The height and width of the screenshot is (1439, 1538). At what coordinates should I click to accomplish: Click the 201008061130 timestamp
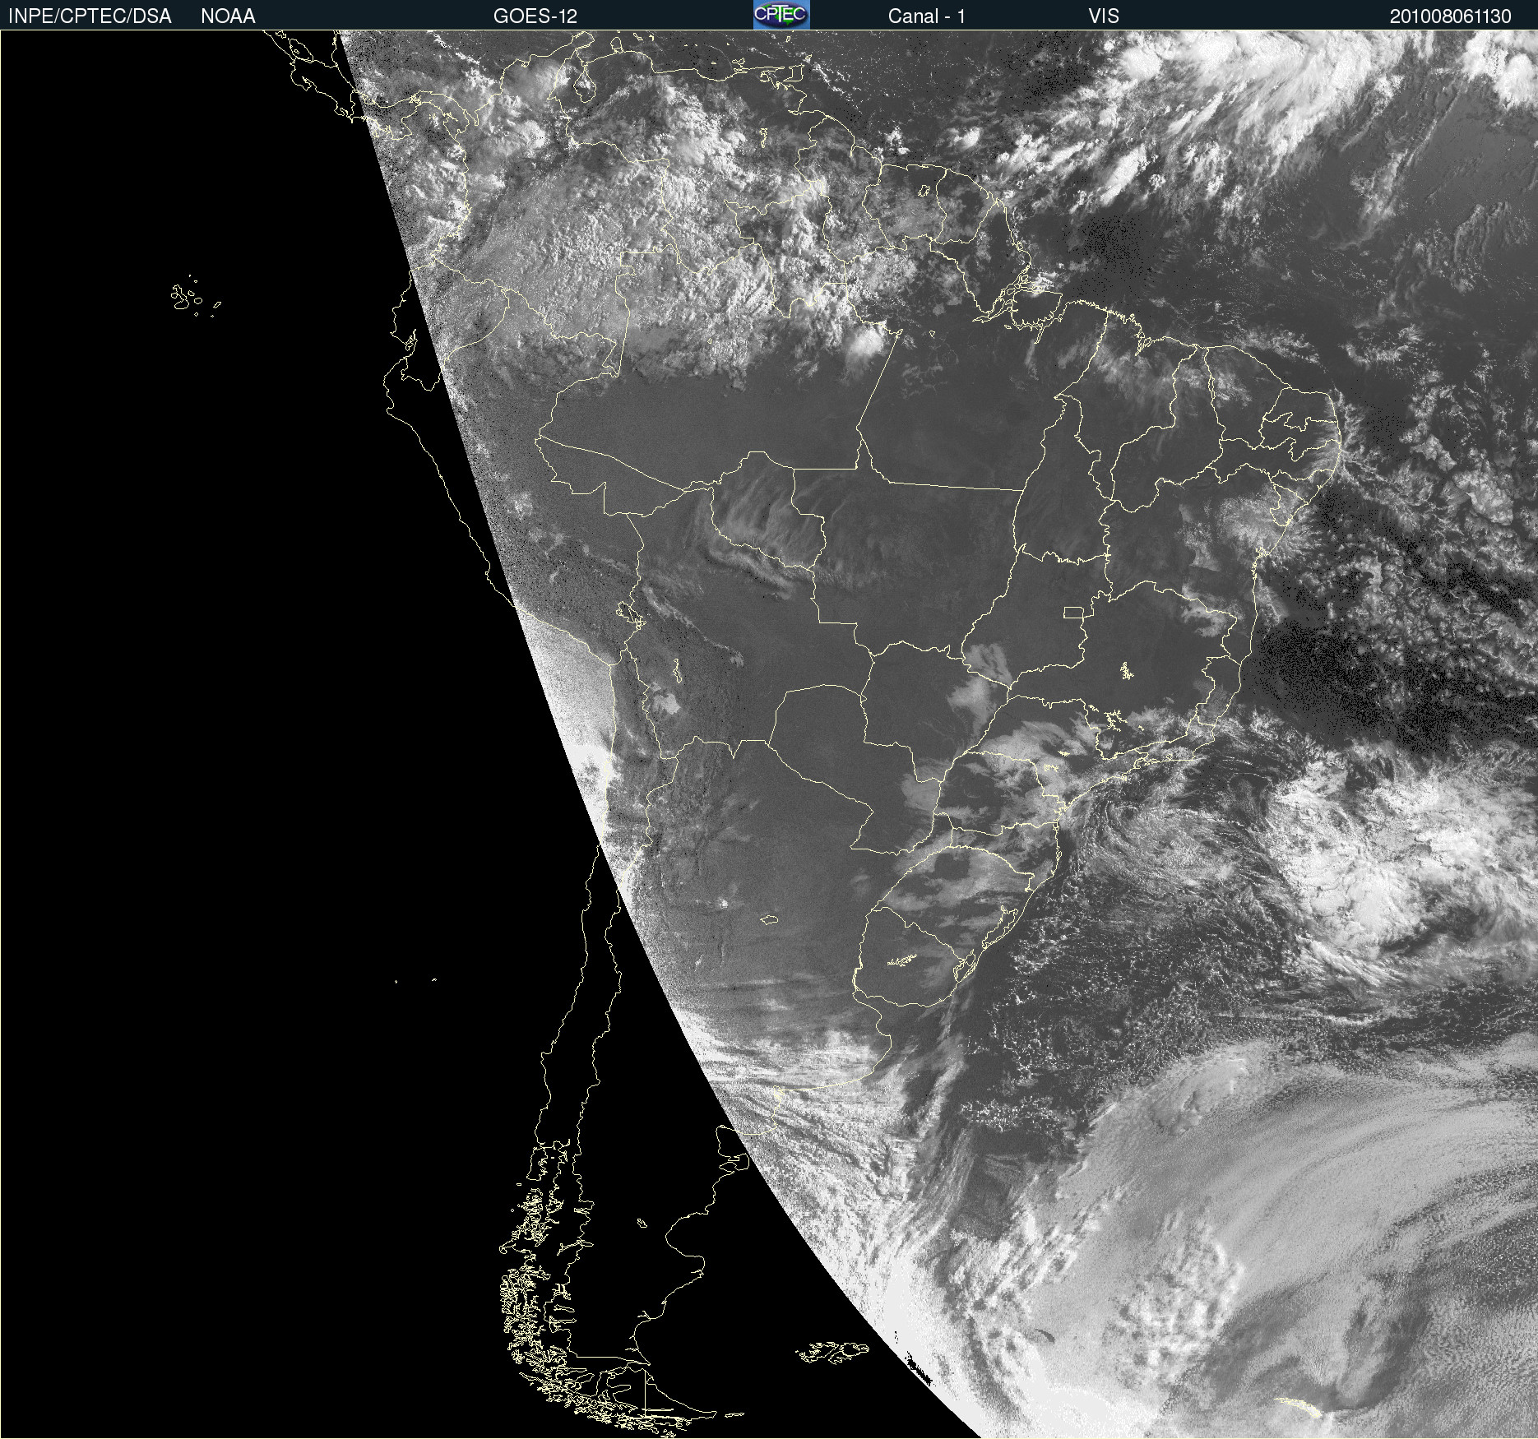(x=1451, y=16)
